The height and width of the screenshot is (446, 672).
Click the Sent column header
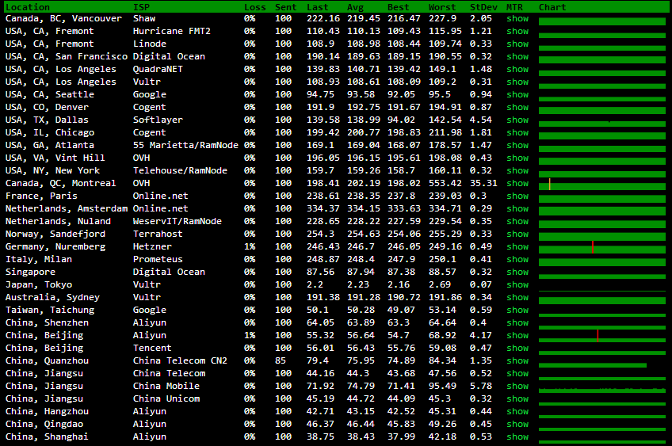286,7
